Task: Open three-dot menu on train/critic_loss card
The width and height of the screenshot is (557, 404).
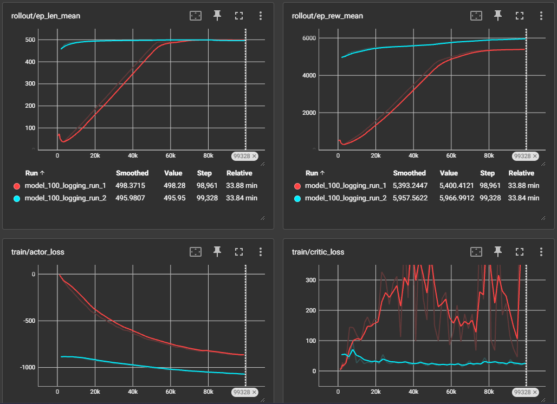Action: point(541,252)
